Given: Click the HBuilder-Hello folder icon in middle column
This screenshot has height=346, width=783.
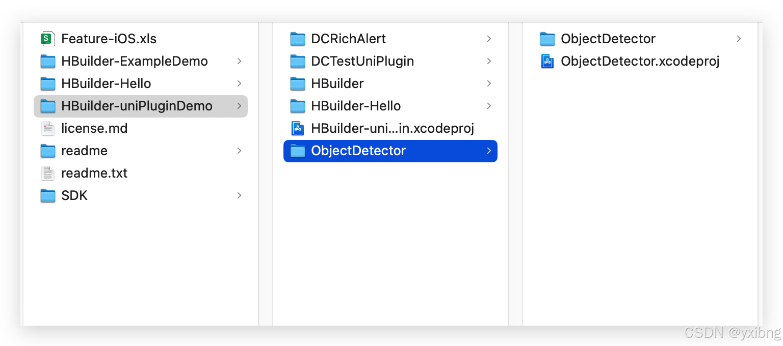Looking at the screenshot, I should (x=297, y=106).
